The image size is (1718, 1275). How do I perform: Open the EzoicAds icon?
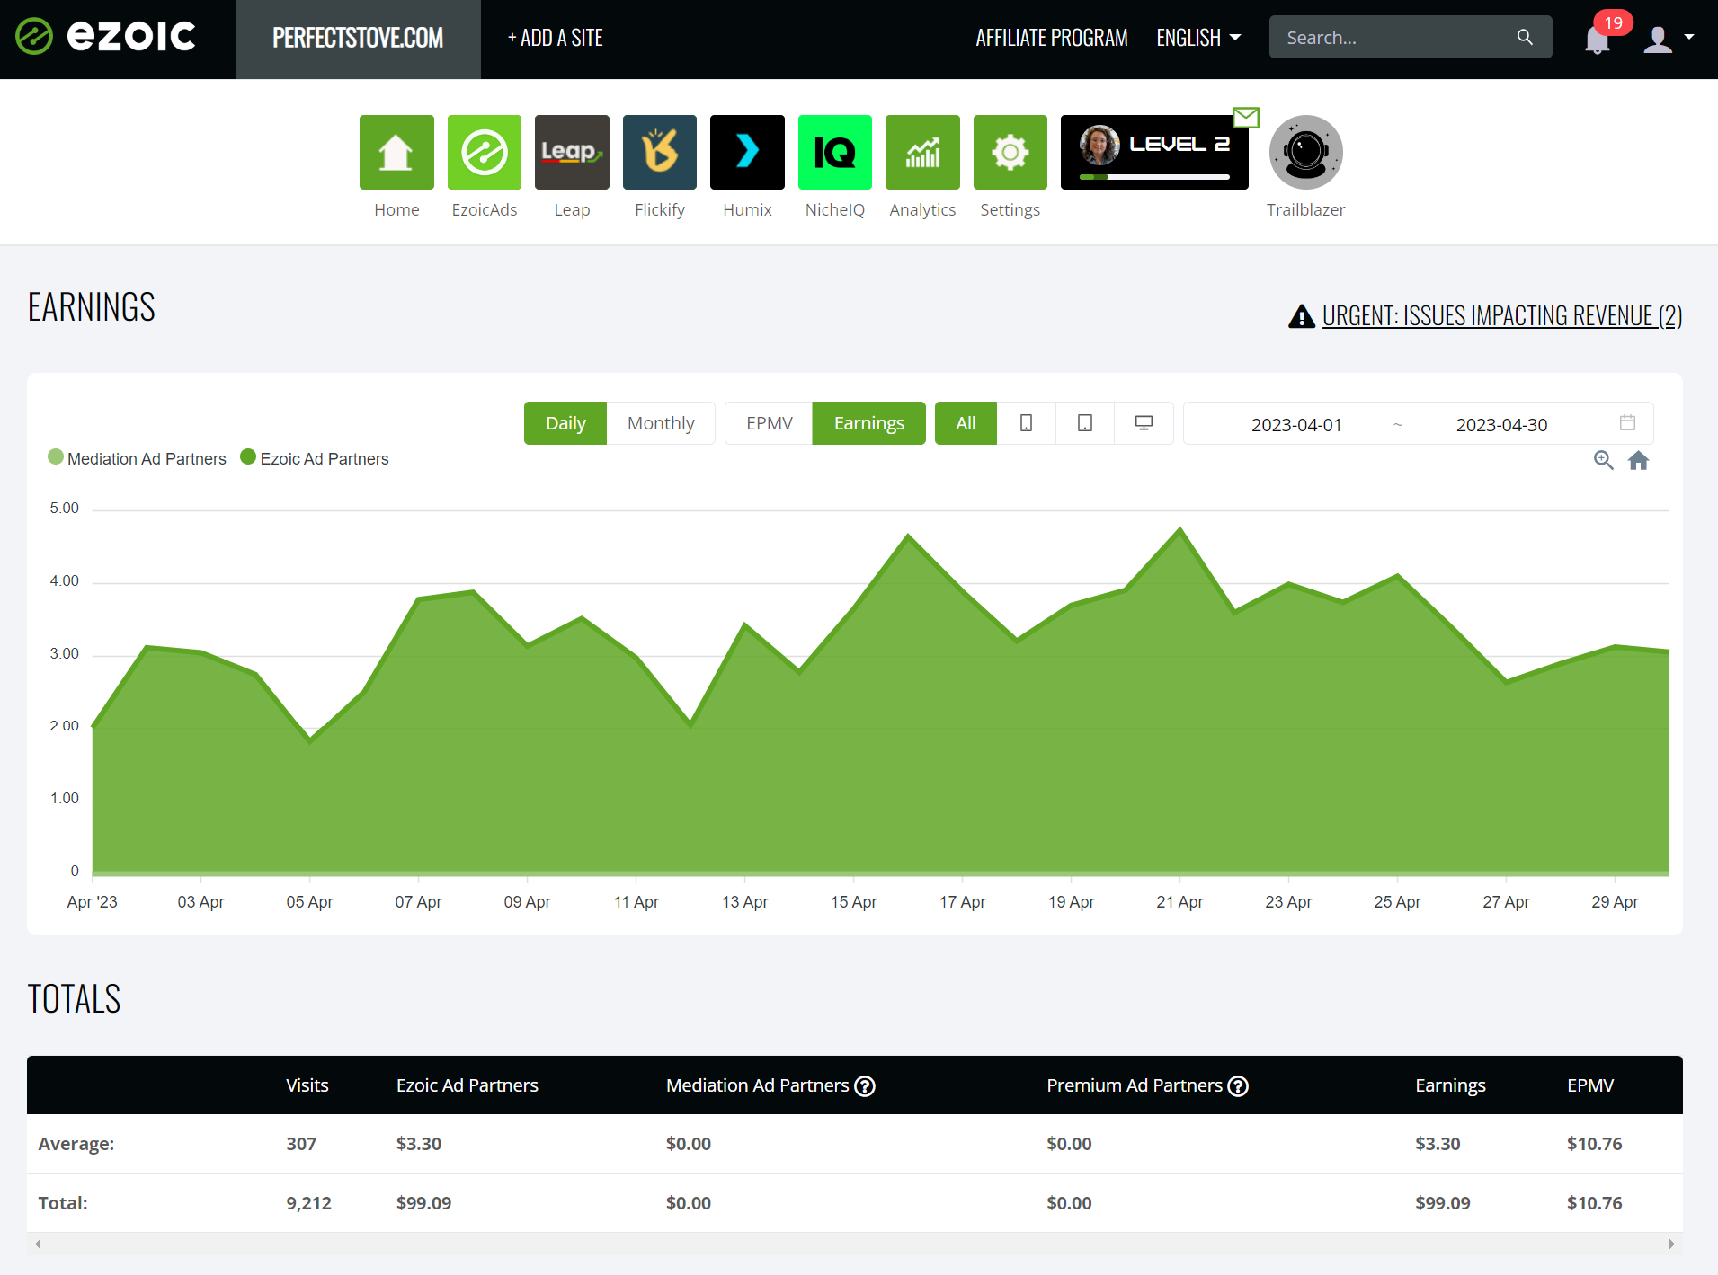pyautogui.click(x=485, y=152)
